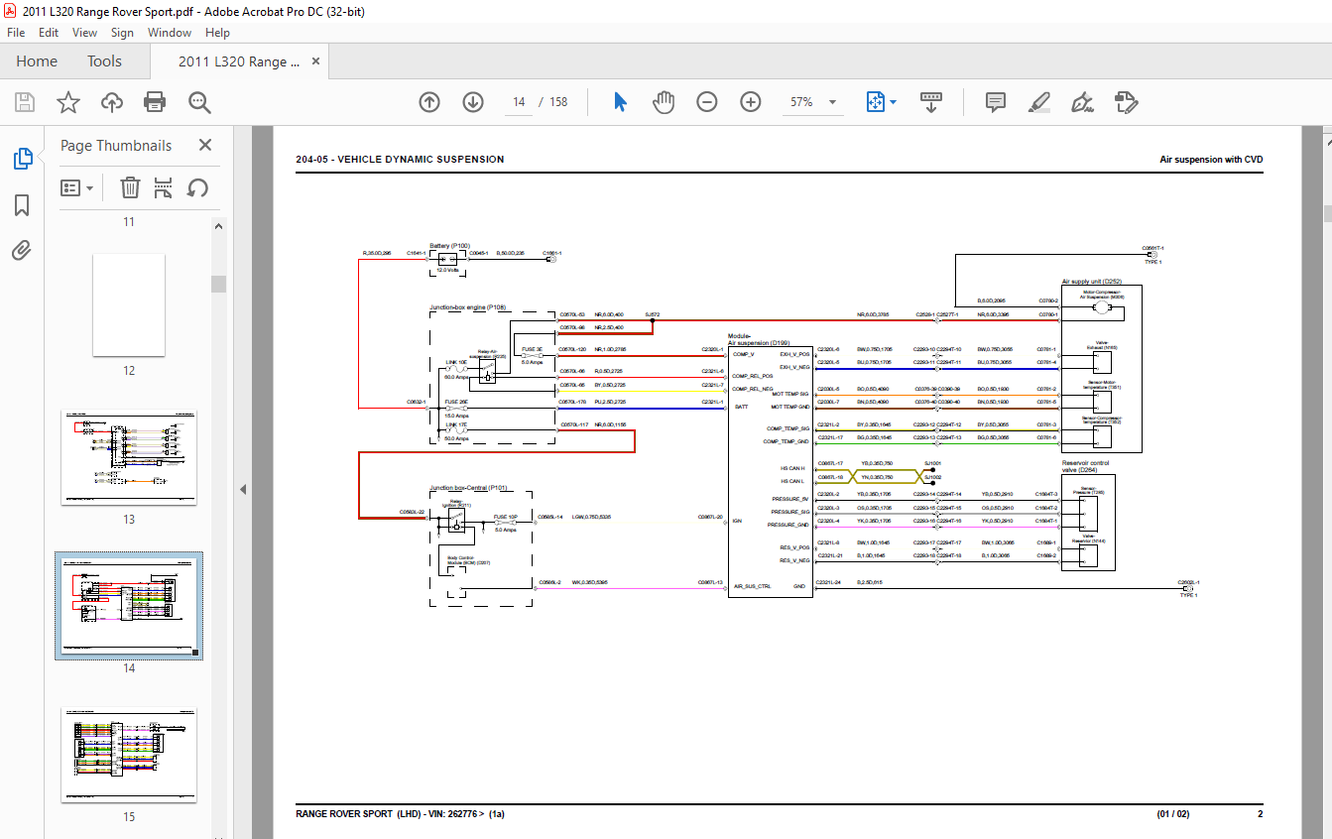Click the document vertical scrollbar thumb

pos(1327,214)
